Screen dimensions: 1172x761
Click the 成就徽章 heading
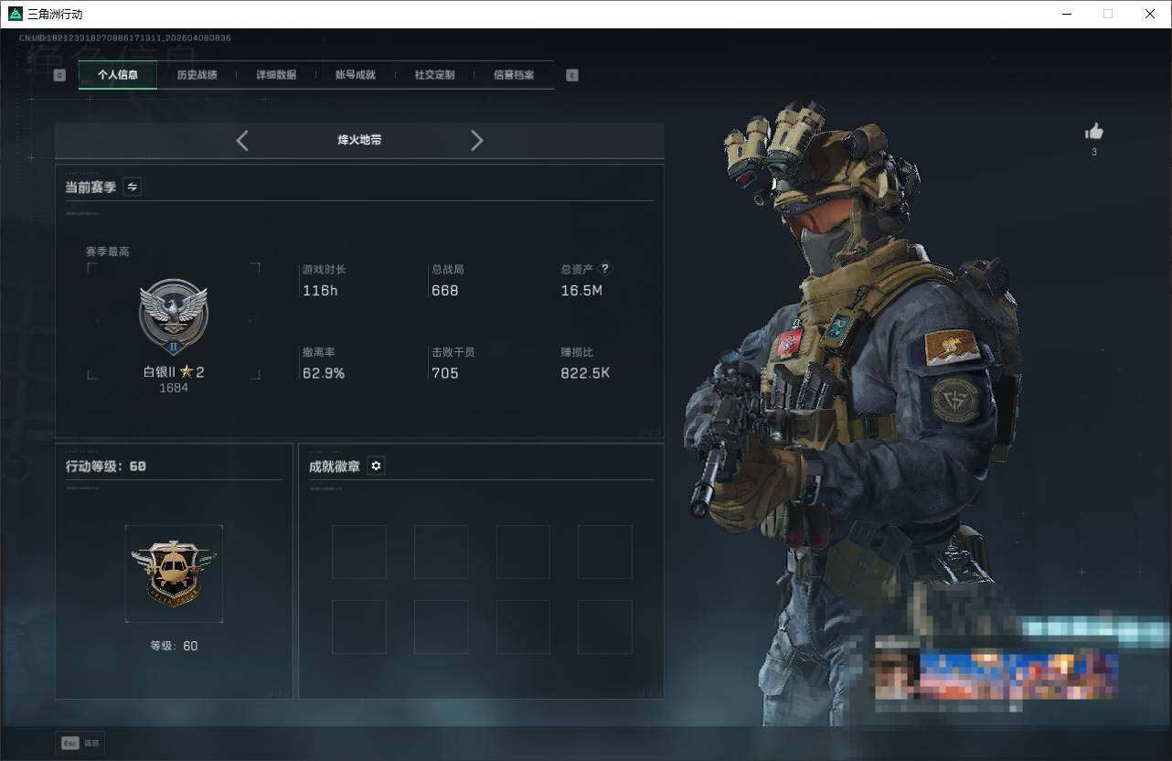click(335, 466)
